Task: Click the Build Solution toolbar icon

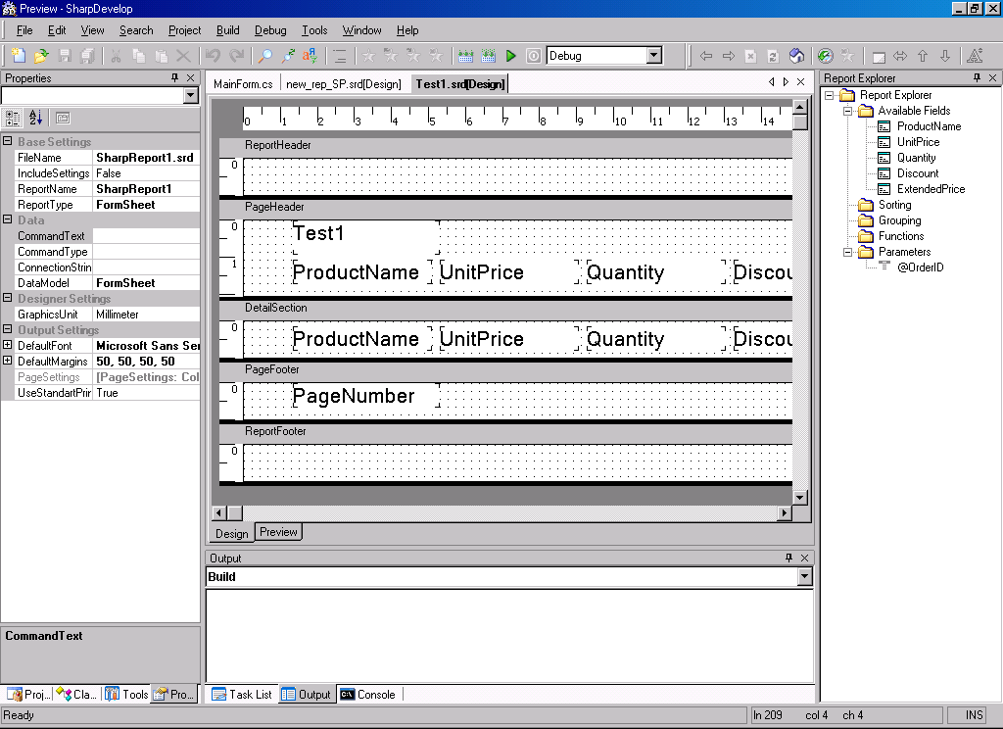Action: 465,56
